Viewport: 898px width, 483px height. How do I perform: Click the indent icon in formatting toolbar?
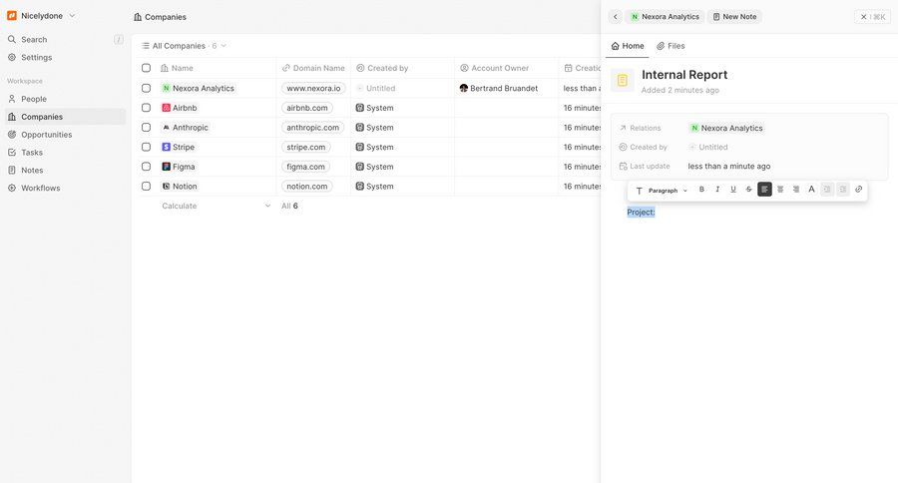coord(827,189)
